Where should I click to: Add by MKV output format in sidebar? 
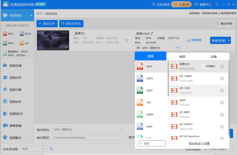pyautogui.click(x=9, y=43)
